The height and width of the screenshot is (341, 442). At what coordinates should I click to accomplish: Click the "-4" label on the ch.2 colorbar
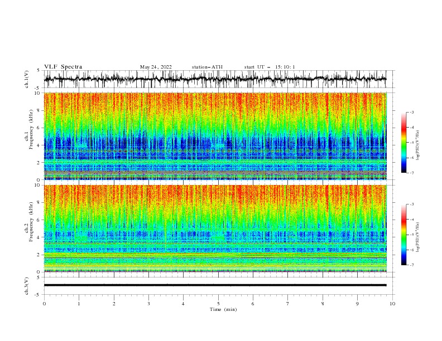[412, 220]
